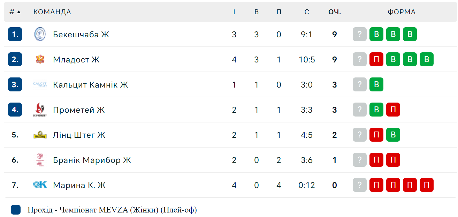
Task: Open the Кальцит Камнік Ж logo
Action: [x=40, y=84]
